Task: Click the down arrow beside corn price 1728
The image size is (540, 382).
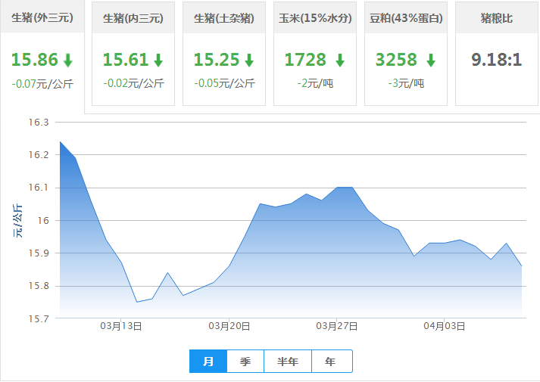Action: pos(340,61)
